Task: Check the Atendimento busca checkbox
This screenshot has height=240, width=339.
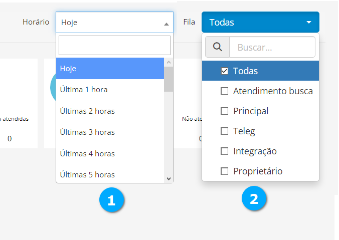Action: click(225, 91)
